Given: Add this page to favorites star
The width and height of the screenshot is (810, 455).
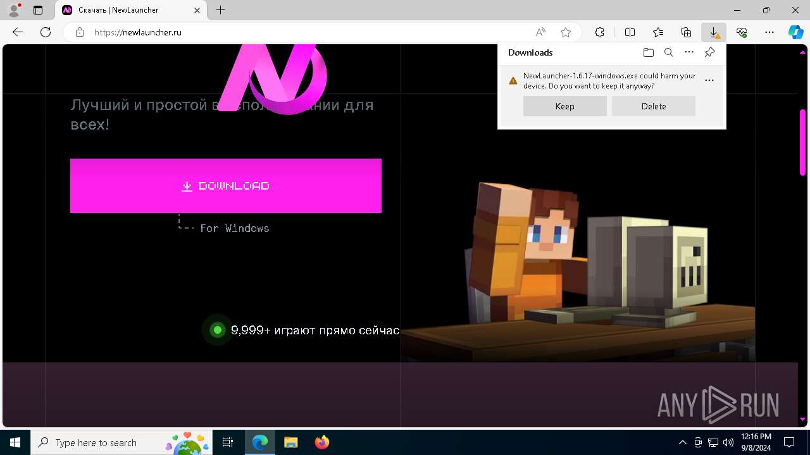Looking at the screenshot, I should 566,32.
